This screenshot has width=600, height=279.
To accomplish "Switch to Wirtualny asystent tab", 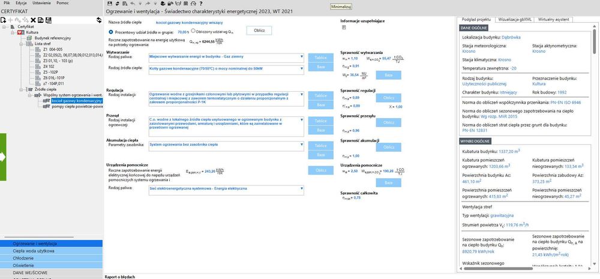I will point(553,19).
